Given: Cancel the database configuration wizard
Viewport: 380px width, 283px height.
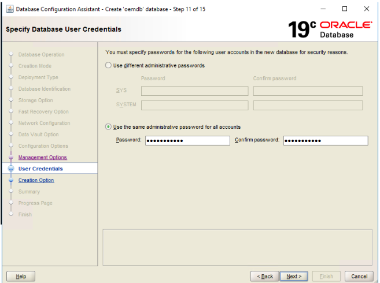Looking at the screenshot, I should click(359, 276).
